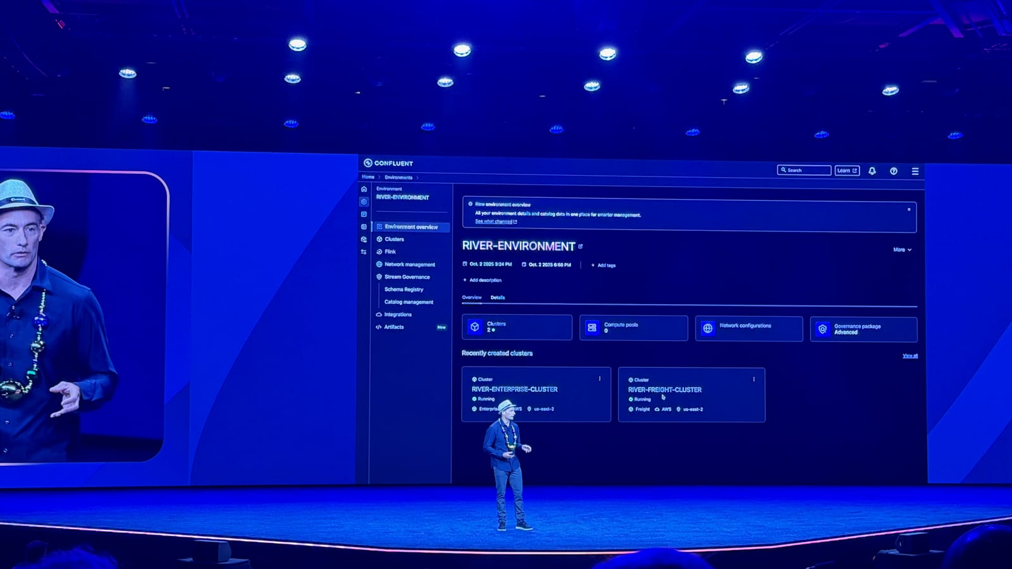1012x569 pixels.
Task: Open Network management in sidebar
Action: pos(410,264)
